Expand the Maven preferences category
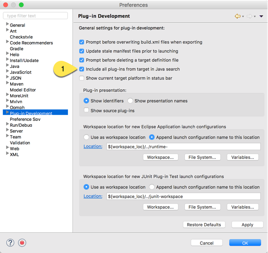Viewport: 268px width, 253px height. click(7, 84)
